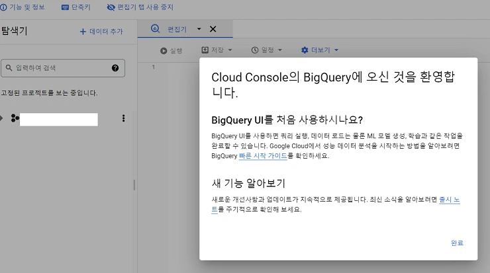Click the project cluster icon
The width and height of the screenshot is (490, 273).
coord(15,118)
